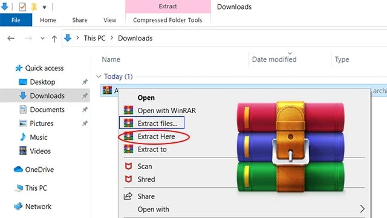Viewport: 387px width, 218px height.
Task: Switch to the Share ribbon tab
Action: pyautogui.click(x=80, y=20)
